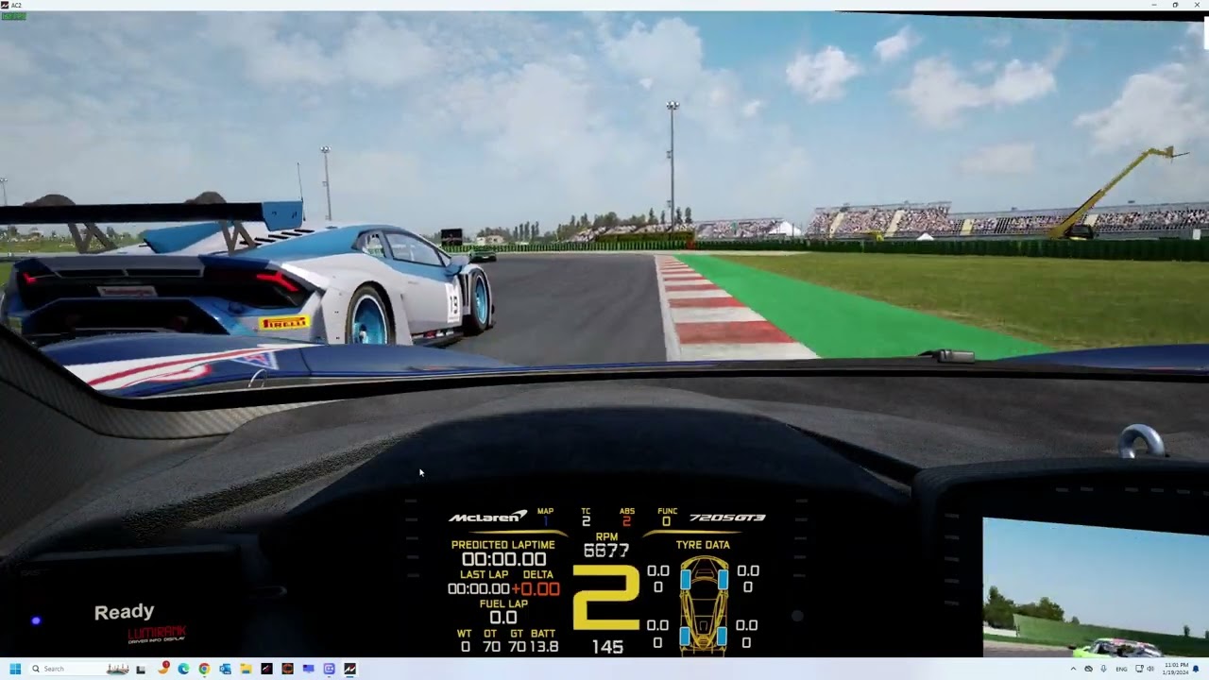The height and width of the screenshot is (680, 1209).
Task: Expand the hidden system tray icons chevron
Action: coord(1073,669)
